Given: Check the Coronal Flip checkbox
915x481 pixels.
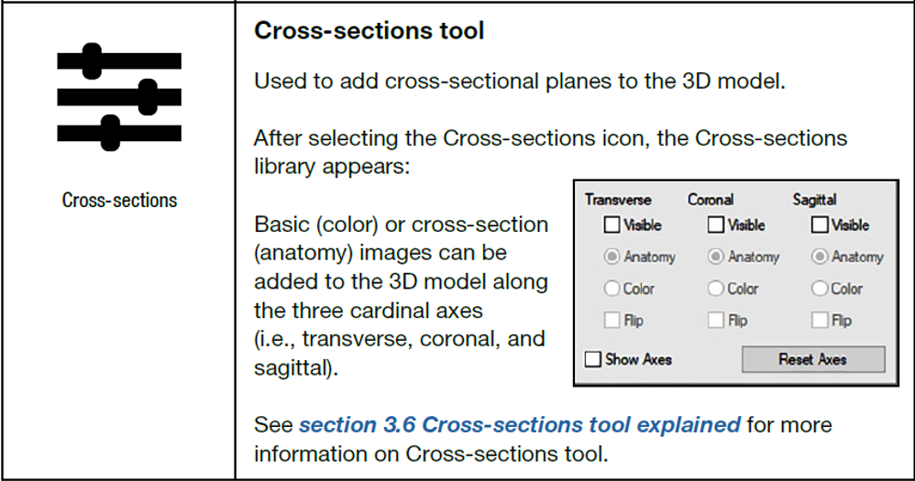Looking at the screenshot, I should 716,321.
